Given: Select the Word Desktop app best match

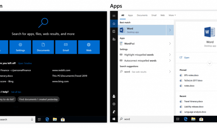Looking at the screenshot, I should (142, 30).
